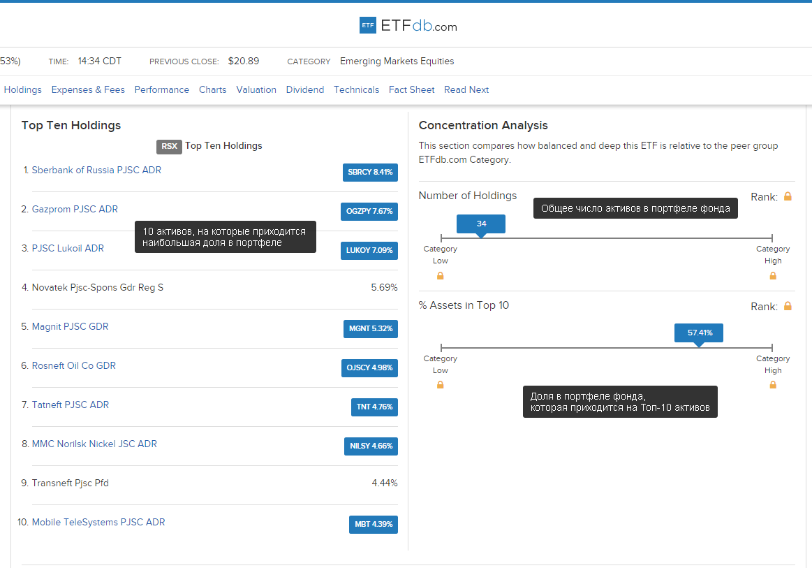This screenshot has height=568, width=812.
Task: Click the OGZPY 7.67% ticker button
Action: [x=369, y=212]
